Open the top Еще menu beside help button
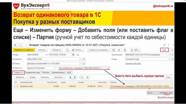The width and height of the screenshot is (186, 104). tap(164, 50)
